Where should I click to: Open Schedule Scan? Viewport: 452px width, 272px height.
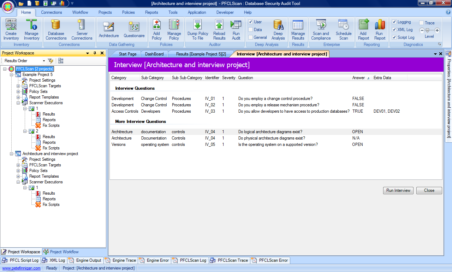pos(344,30)
